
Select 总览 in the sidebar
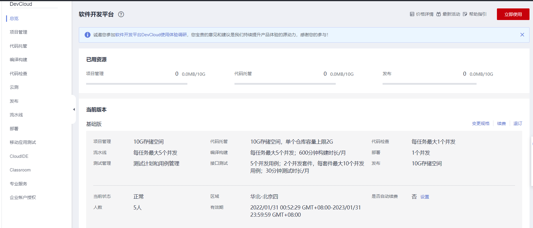click(x=14, y=18)
